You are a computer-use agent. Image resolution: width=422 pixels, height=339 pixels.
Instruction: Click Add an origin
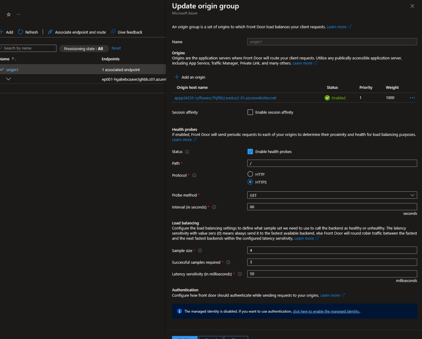(190, 77)
